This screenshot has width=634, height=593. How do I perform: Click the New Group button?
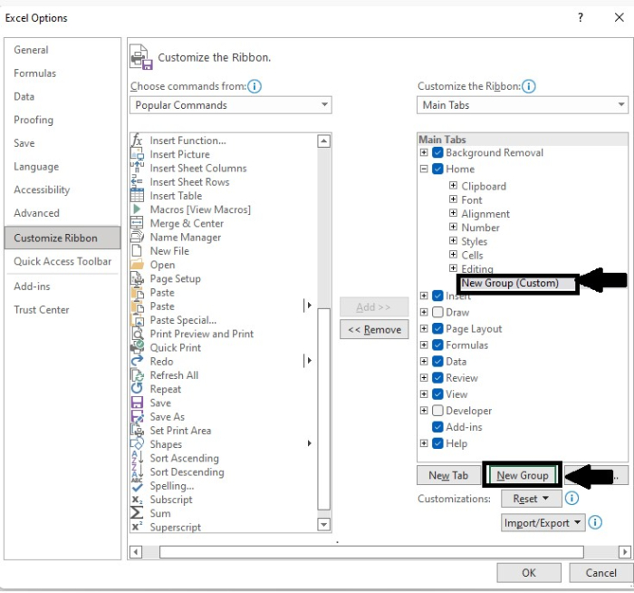click(523, 475)
